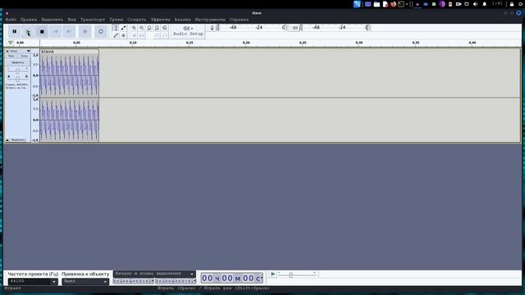Open notifications bell in system tray
This screenshot has height=295, width=525.
[x=485, y=4]
